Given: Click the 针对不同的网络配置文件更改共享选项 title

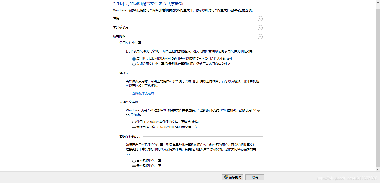Looking at the screenshot, I should point(148,4).
